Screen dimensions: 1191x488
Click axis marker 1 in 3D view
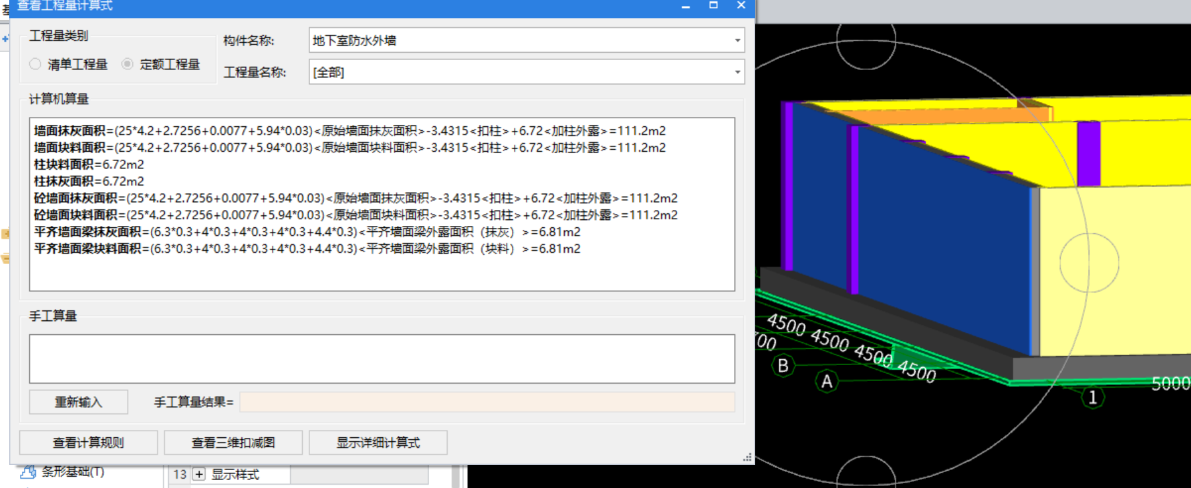click(x=1092, y=397)
